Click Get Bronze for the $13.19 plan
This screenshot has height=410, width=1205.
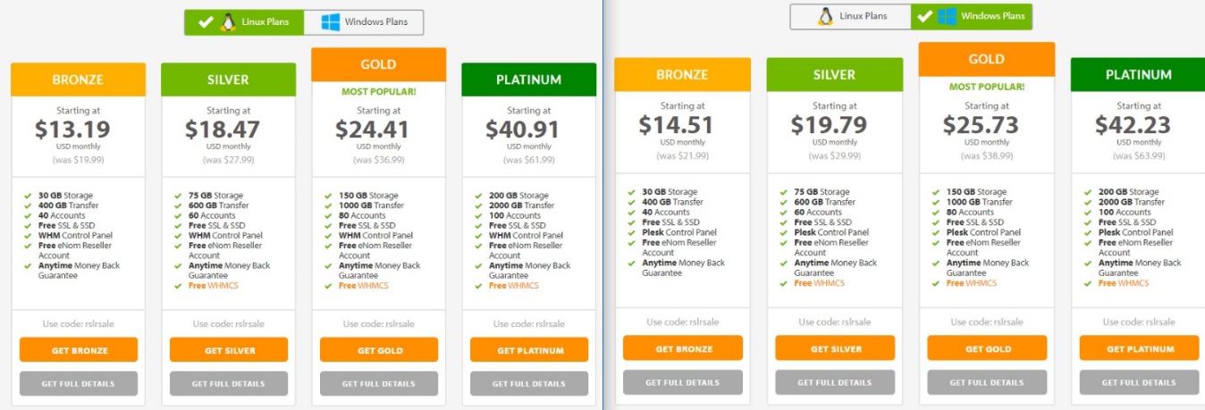point(79,350)
